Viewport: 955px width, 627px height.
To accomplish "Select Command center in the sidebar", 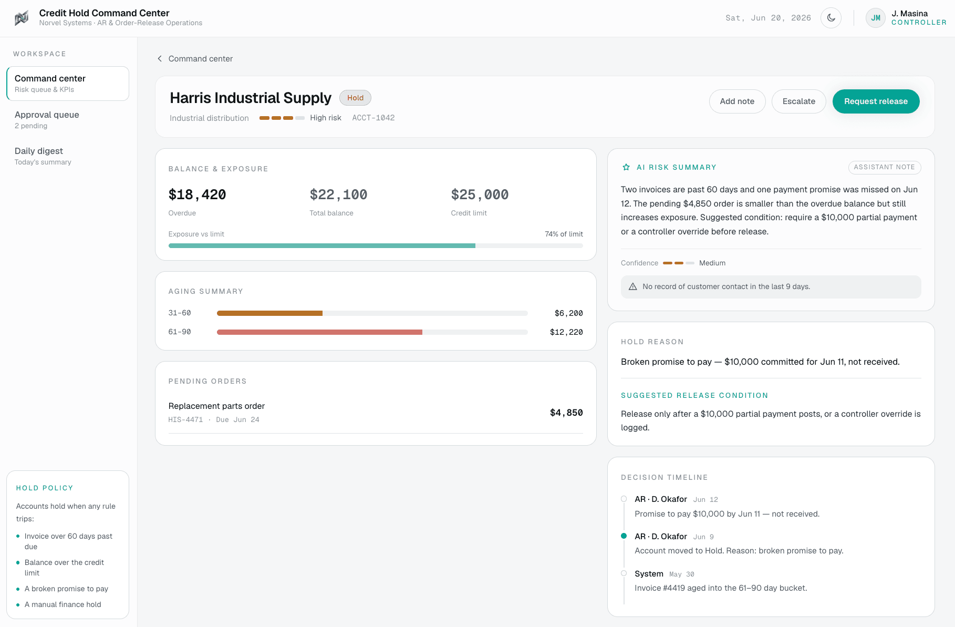I will [x=68, y=84].
